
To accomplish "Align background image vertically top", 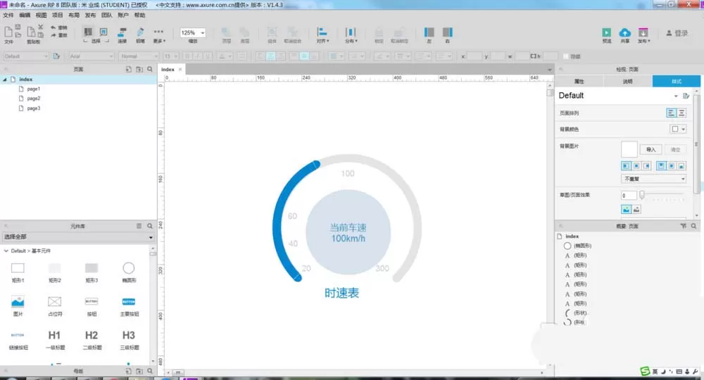I will click(661, 166).
